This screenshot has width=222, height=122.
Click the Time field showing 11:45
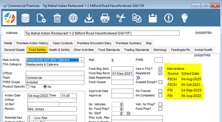(x=69, y=96)
